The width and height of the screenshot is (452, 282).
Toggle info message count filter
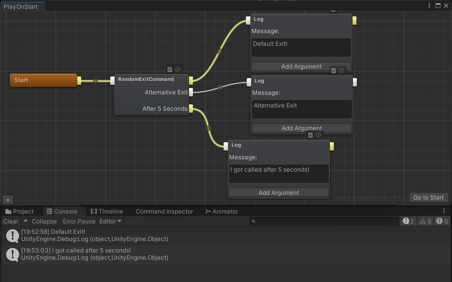pos(408,221)
